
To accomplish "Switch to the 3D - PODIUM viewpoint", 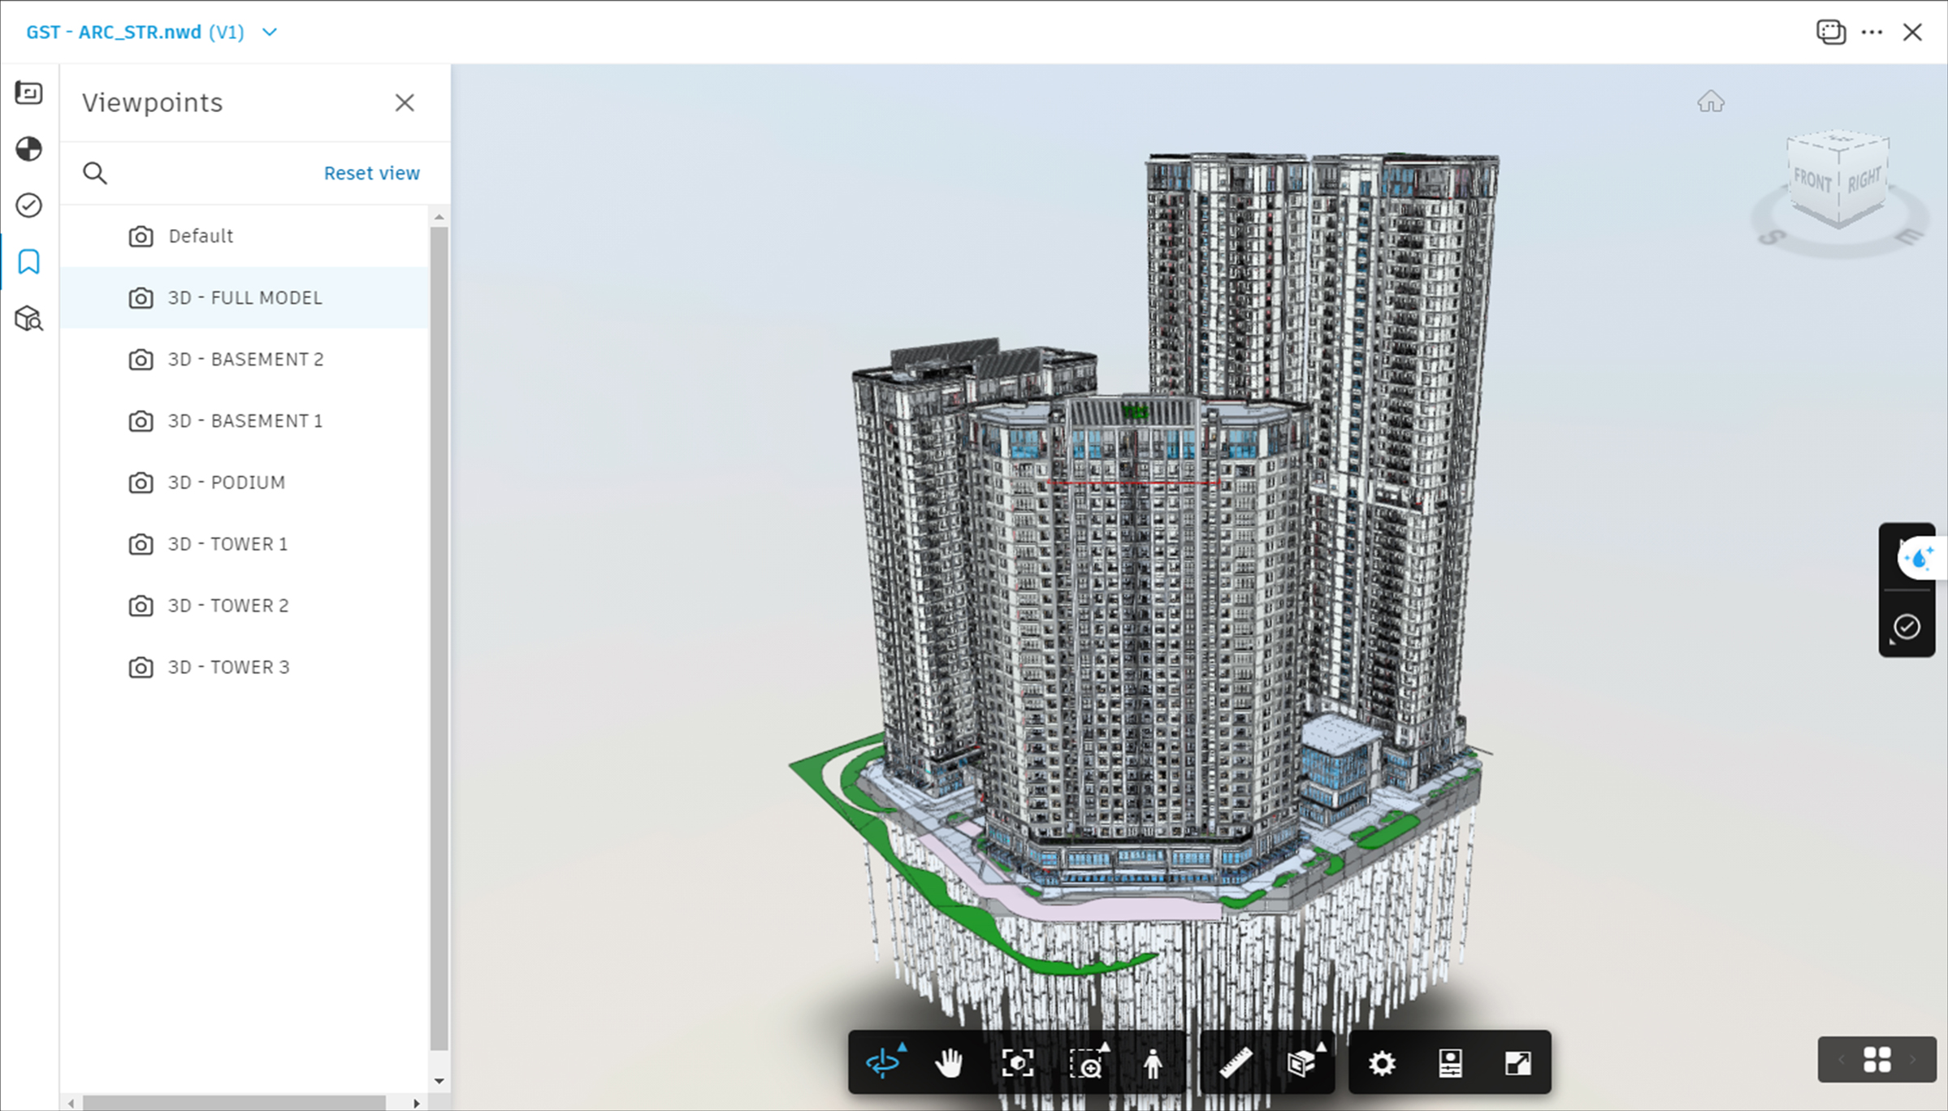I will click(x=245, y=482).
